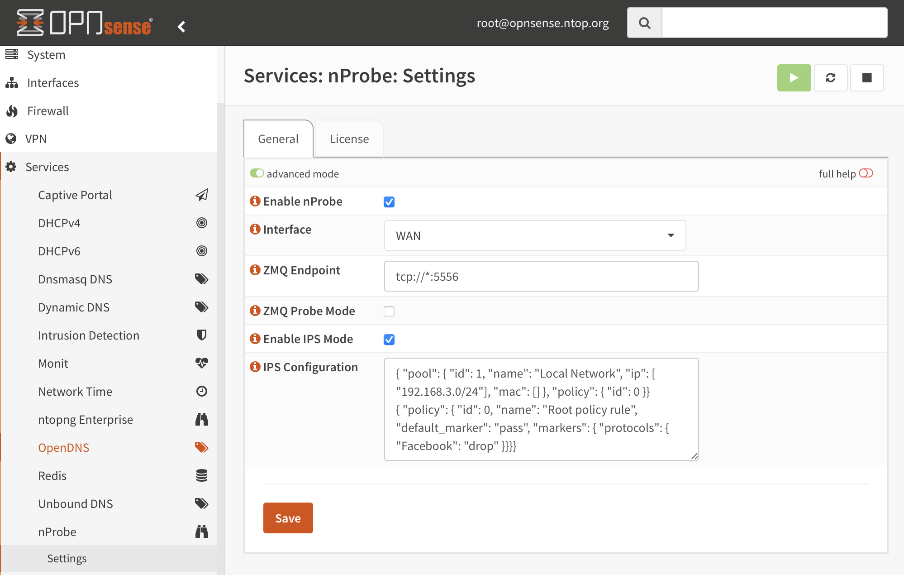Switch to the License tab
The image size is (904, 575).
pyautogui.click(x=349, y=139)
